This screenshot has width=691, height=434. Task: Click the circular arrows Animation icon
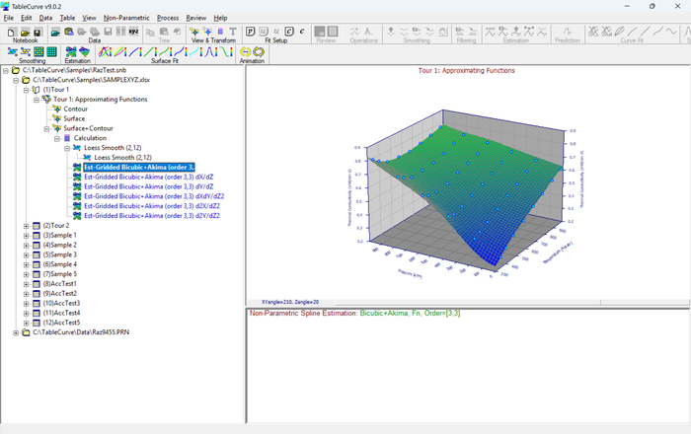(x=259, y=52)
